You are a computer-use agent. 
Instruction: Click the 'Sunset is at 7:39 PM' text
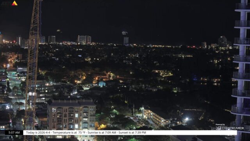[x=132, y=132]
